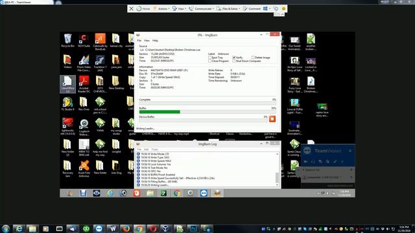The image size is (415, 233).
Task: Click the Device Buffer progress bar
Action: (x=203, y=120)
